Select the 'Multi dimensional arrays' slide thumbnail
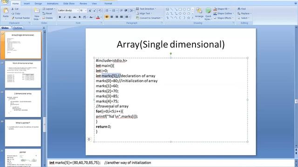 tap(23, 74)
